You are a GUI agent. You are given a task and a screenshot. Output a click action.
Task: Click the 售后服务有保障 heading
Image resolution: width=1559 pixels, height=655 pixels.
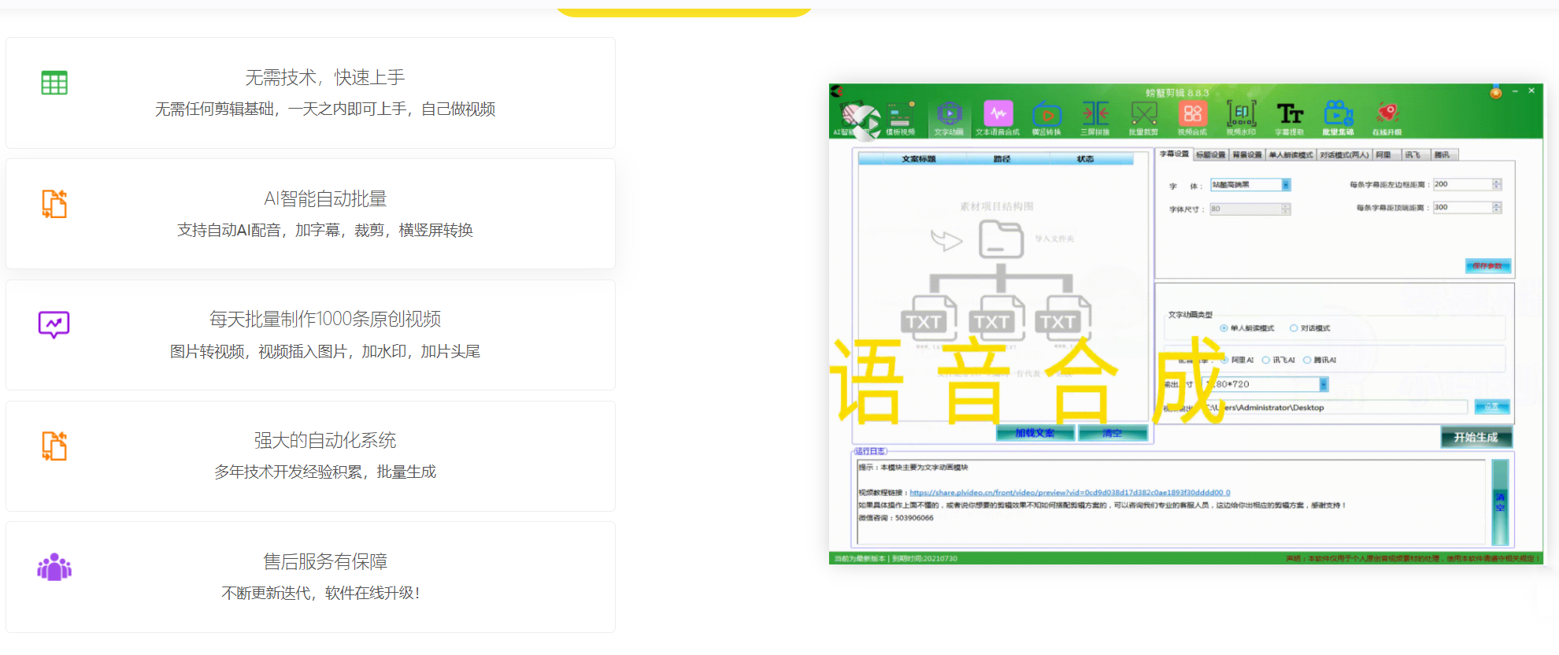325,561
